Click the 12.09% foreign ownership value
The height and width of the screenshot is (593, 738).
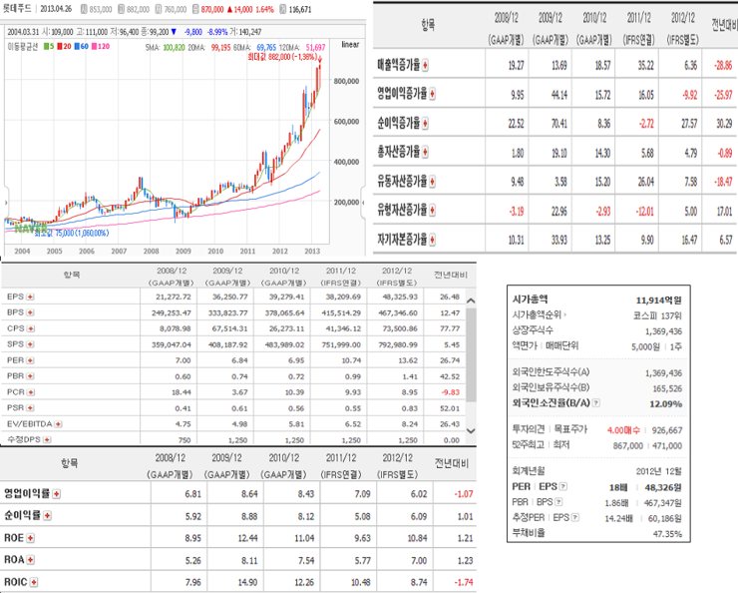(x=665, y=404)
